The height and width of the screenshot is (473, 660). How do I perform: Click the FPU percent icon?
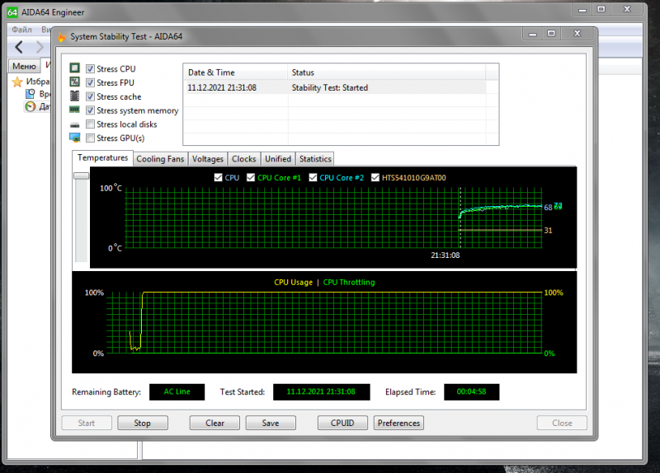click(74, 83)
